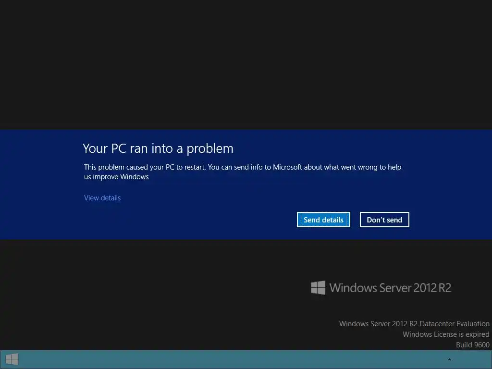
Task: Click the 'Windows License is expired' text
Action: tap(446, 334)
